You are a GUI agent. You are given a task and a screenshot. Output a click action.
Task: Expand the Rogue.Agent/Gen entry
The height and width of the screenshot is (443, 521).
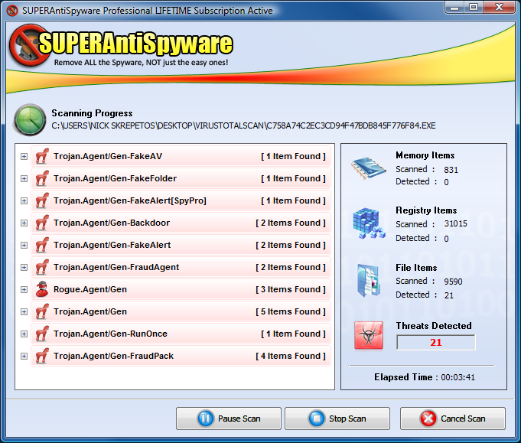coord(24,289)
